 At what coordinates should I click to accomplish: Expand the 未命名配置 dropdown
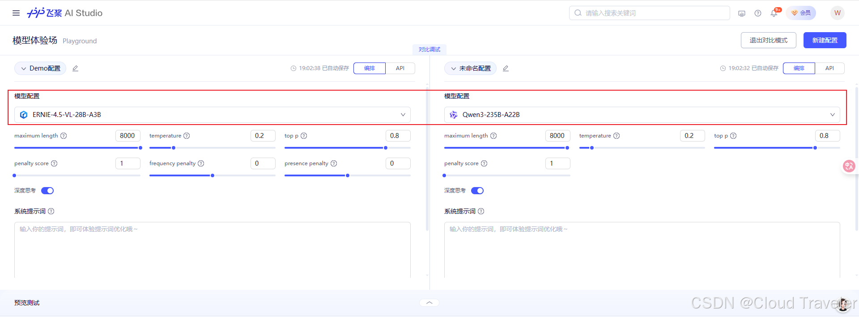click(470, 68)
